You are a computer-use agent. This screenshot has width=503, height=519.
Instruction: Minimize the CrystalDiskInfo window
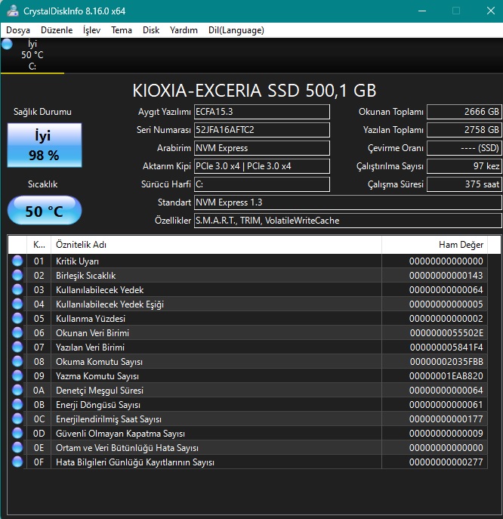pos(422,11)
